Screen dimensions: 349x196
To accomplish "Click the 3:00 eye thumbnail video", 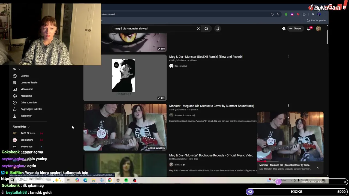I will [134, 42].
